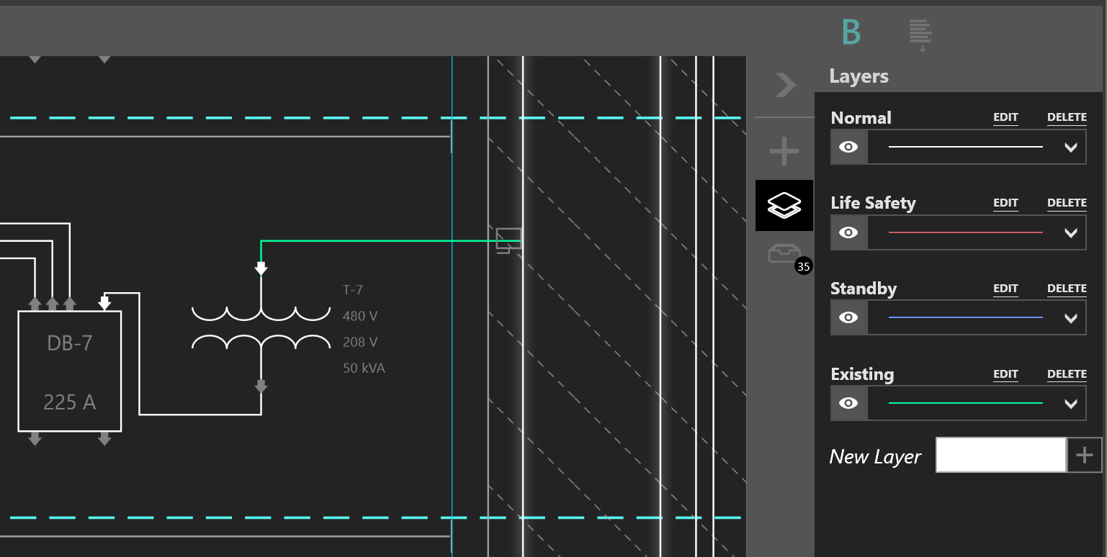Click the 225 A rating in DB-7
This screenshot has height=557, width=1107.
click(70, 402)
